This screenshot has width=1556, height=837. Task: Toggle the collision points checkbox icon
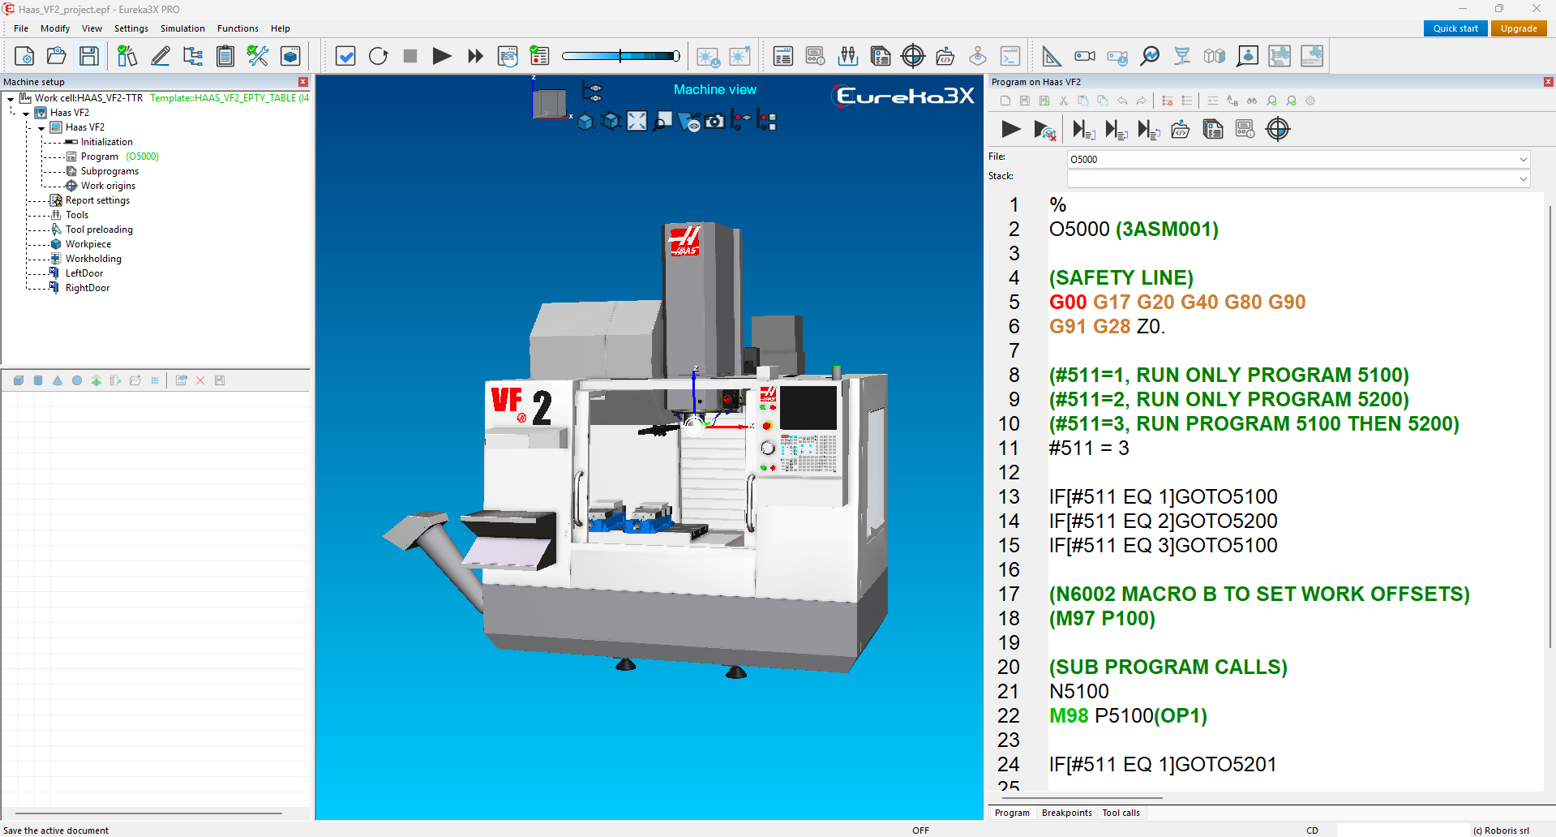(767, 121)
